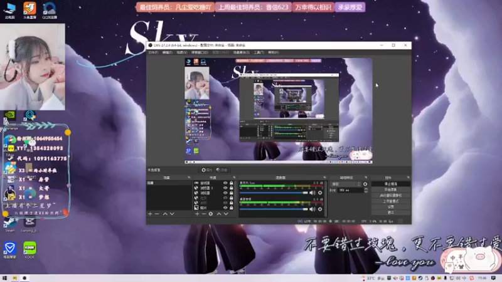502x282 pixels.
Task: Open scene transition properties gear
Action: tap(365, 184)
